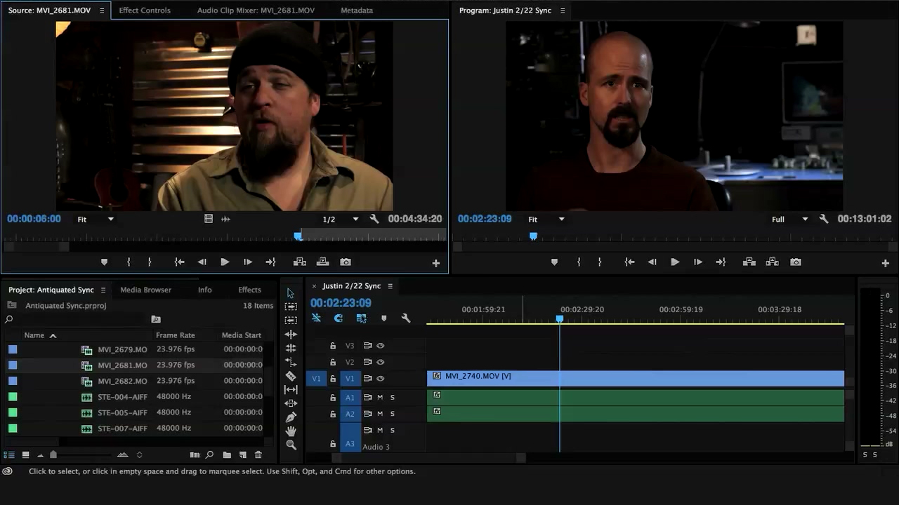Open Source monitor 1/2 resolution dropdown
Image resolution: width=899 pixels, height=505 pixels.
pyautogui.click(x=340, y=220)
